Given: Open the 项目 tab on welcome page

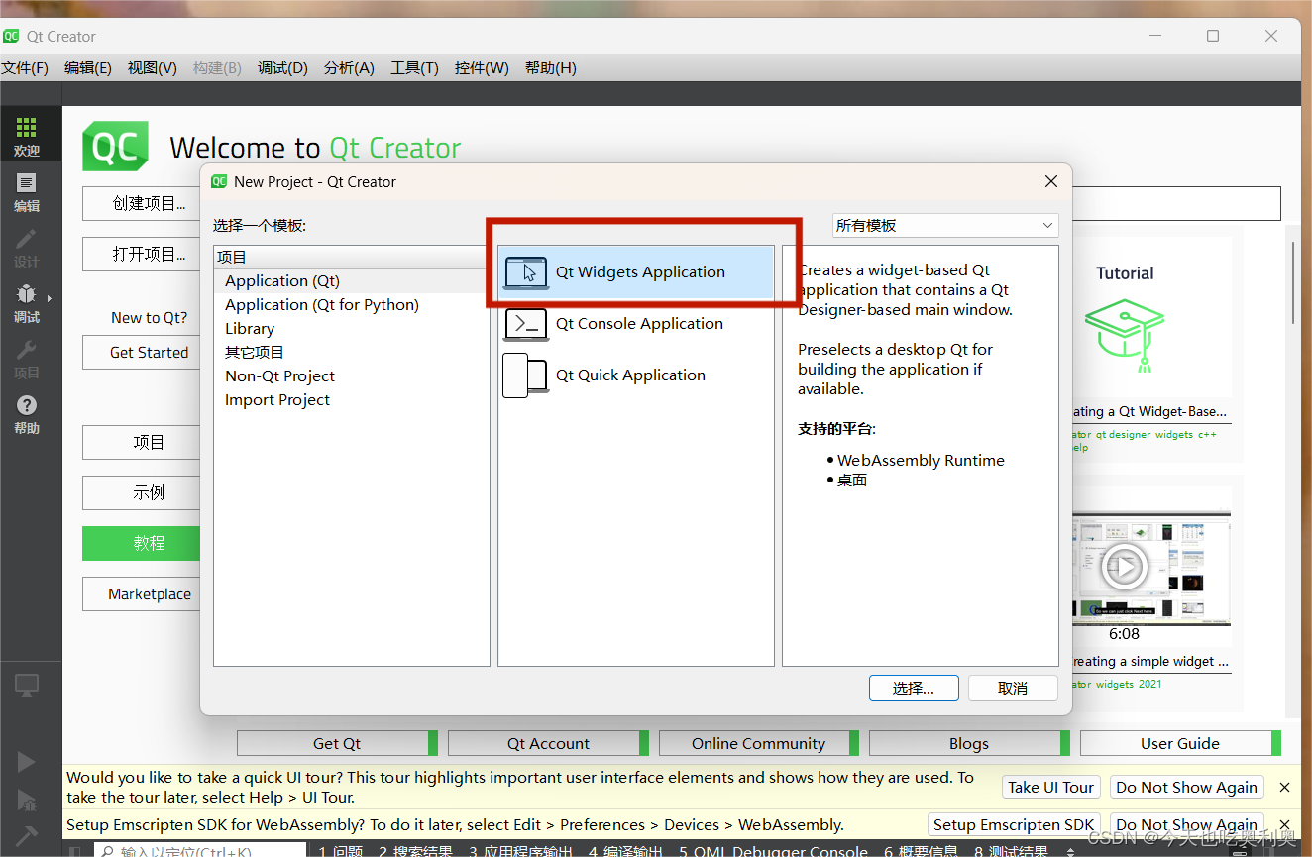Looking at the screenshot, I should 142,442.
